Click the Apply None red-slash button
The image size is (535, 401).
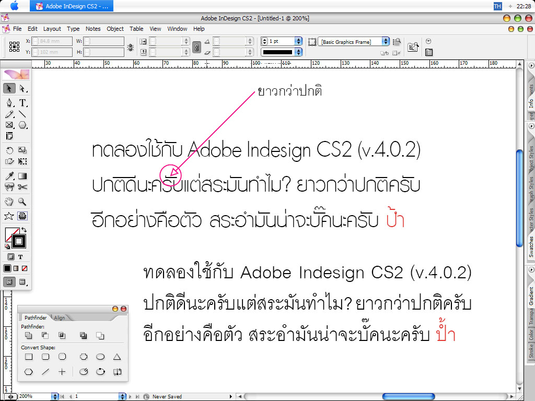pyautogui.click(x=25, y=268)
